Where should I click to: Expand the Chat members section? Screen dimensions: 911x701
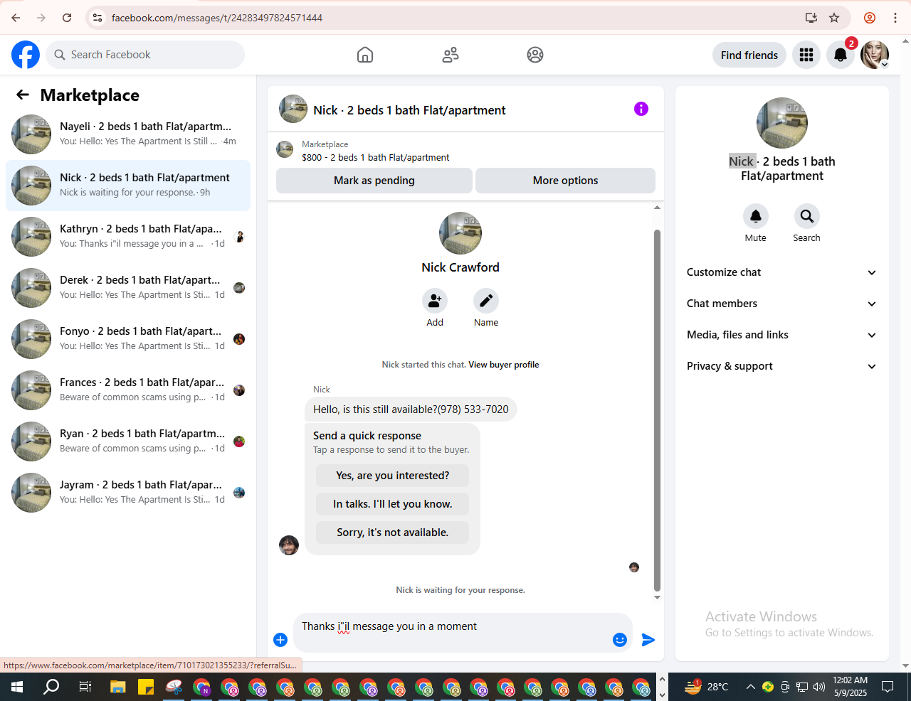782,304
